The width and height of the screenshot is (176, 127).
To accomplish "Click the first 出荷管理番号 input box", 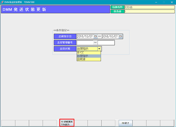I will [85, 43].
